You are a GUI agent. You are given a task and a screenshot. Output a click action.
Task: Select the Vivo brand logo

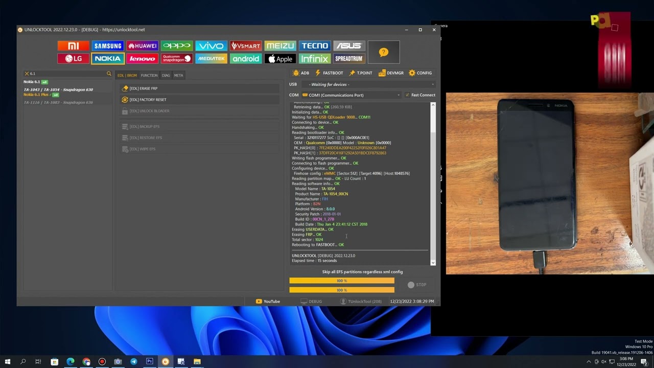point(211,46)
